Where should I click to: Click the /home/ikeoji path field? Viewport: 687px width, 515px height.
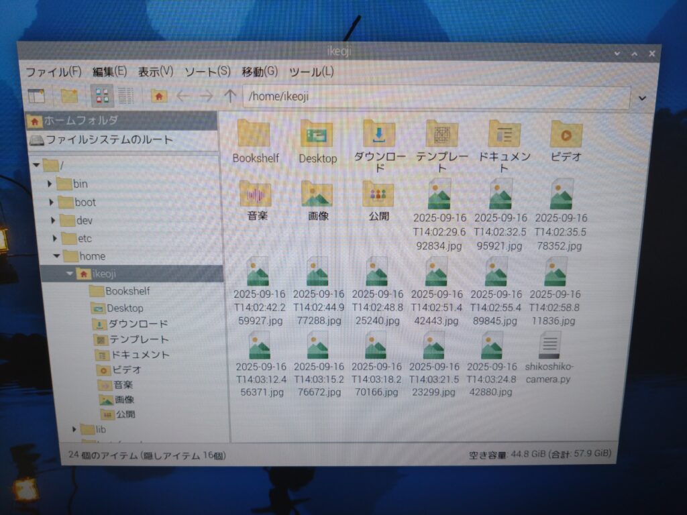point(436,97)
